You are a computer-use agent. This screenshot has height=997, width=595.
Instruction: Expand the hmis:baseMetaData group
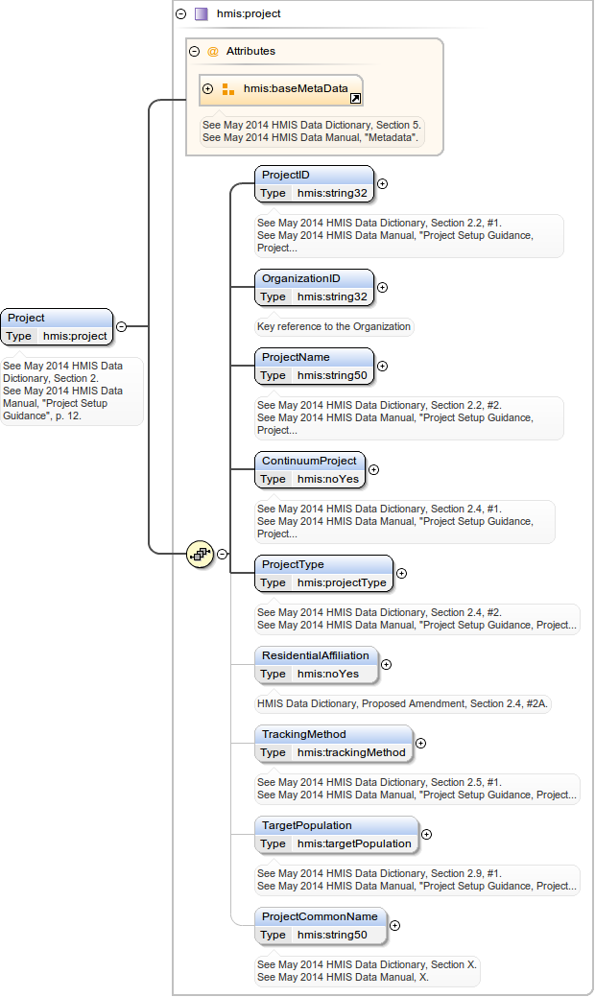[x=208, y=89]
